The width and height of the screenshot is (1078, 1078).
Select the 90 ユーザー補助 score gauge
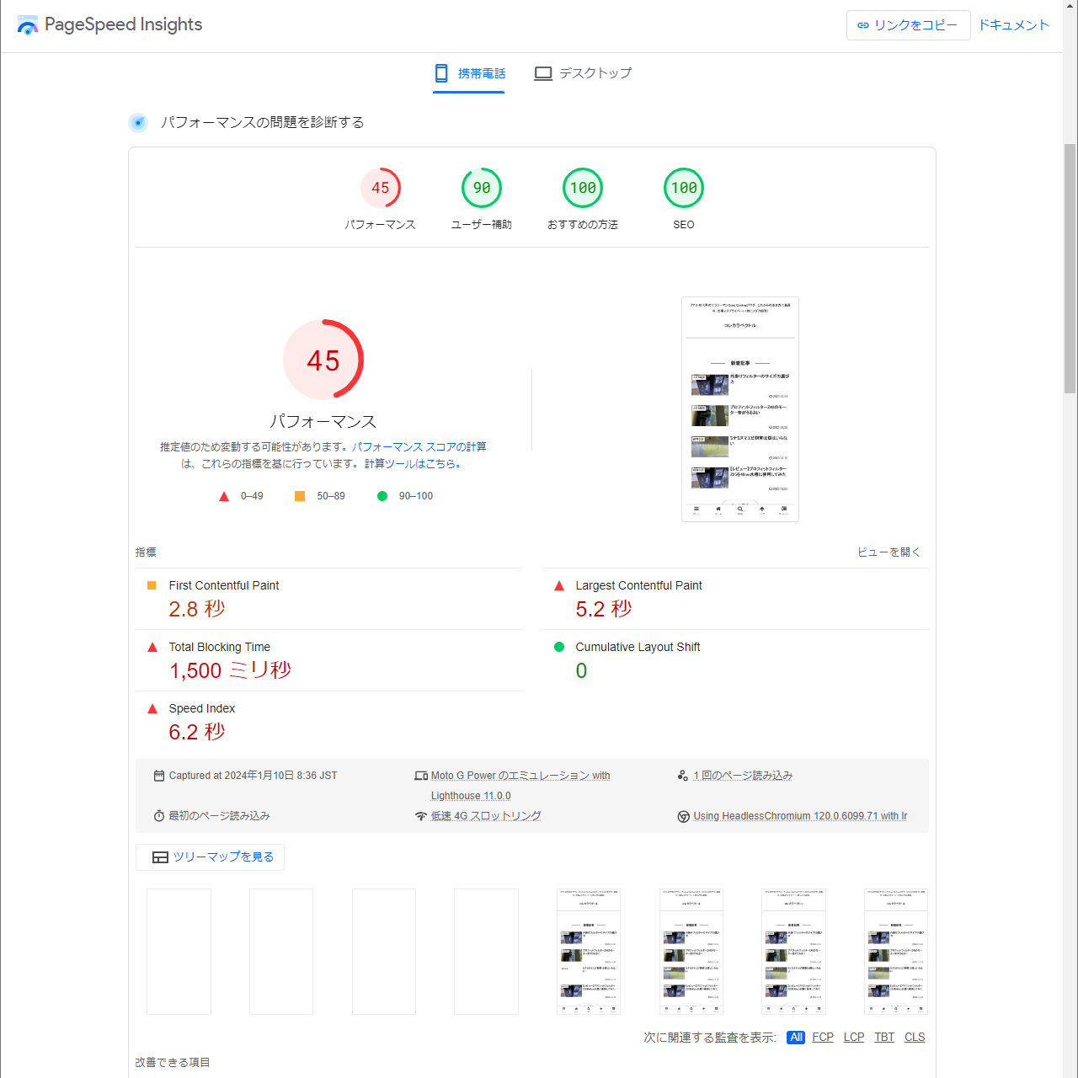coord(482,200)
